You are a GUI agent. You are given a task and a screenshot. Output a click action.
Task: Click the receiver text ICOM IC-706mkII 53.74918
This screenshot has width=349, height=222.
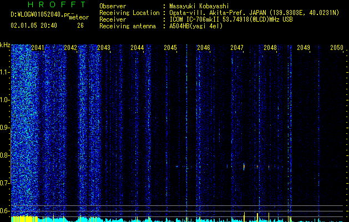tap(209, 19)
